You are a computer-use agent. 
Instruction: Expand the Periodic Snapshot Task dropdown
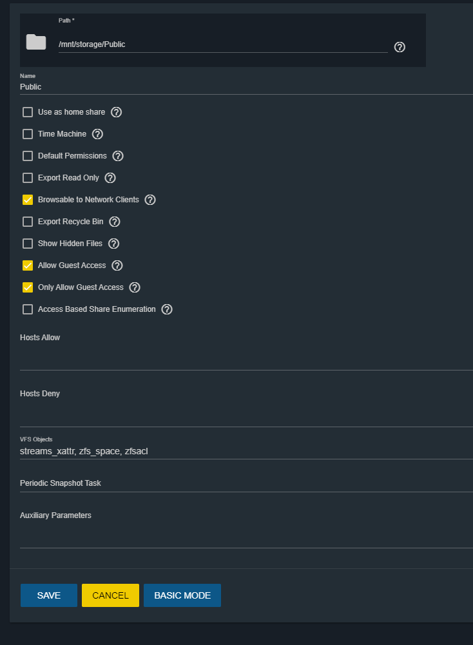point(246,483)
